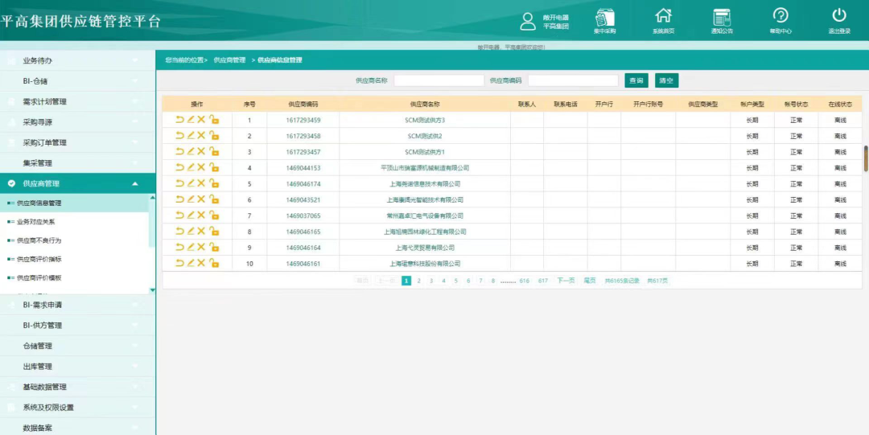This screenshot has height=435, width=869.
Task: Click submenu scroll-up arrow in sidebar
Action: (x=152, y=198)
